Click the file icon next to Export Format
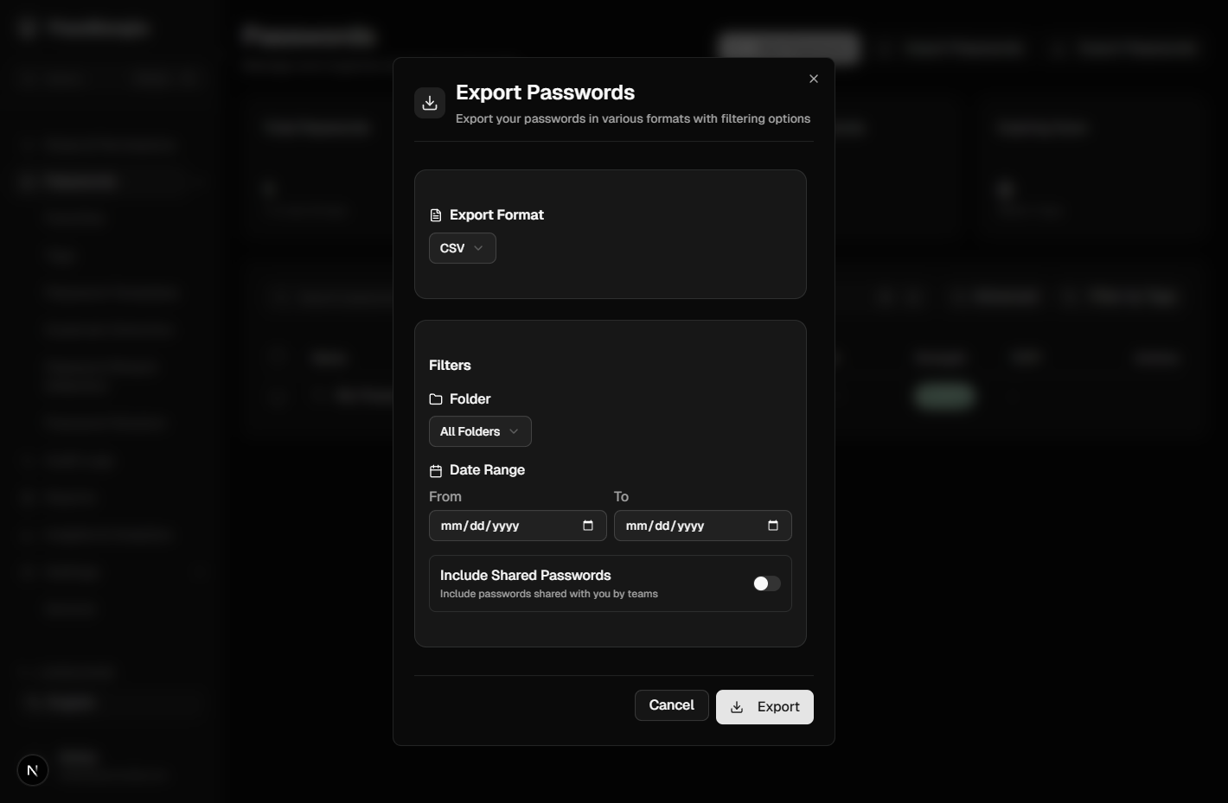The image size is (1228, 803). 435,214
